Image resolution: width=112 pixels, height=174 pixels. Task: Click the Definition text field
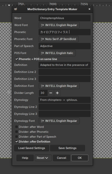point(64,65)
